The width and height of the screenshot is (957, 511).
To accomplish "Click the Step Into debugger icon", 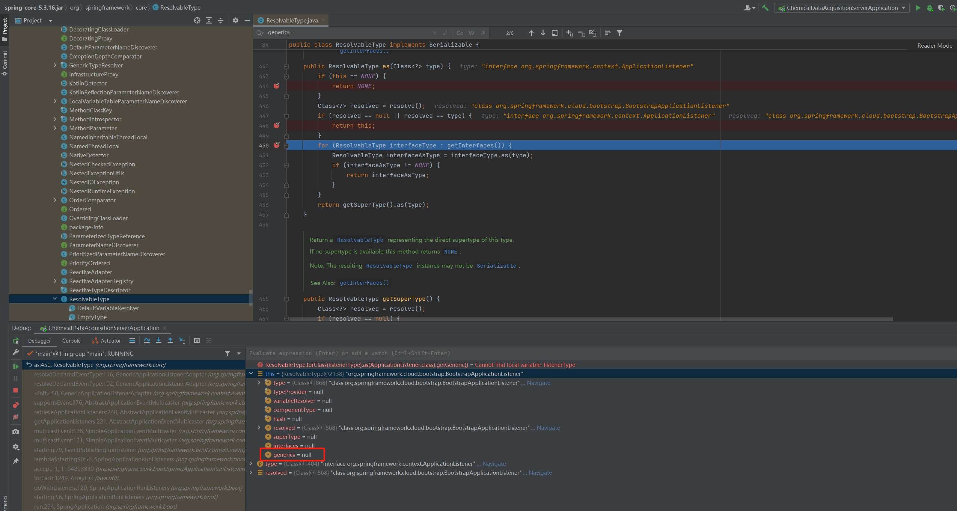I will point(159,340).
